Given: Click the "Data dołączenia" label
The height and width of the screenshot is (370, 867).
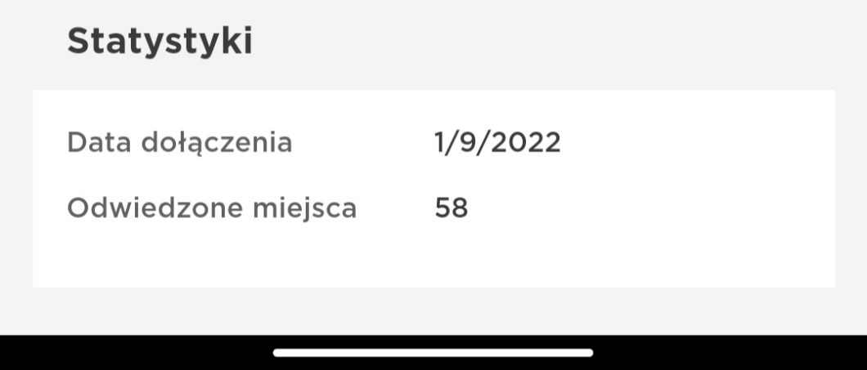Looking at the screenshot, I should [179, 143].
